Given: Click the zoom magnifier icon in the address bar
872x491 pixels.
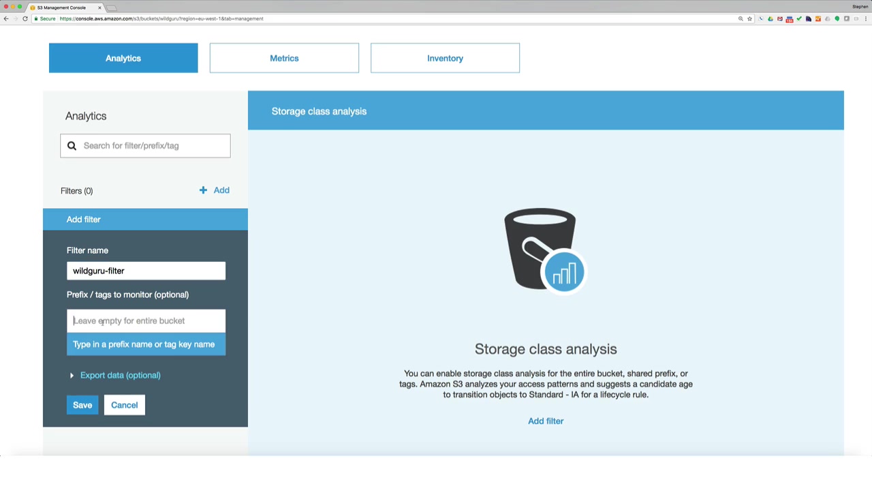Looking at the screenshot, I should point(741,18).
